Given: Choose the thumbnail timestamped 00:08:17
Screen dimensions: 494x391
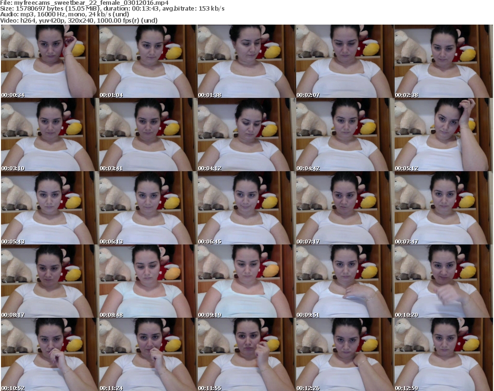Looking at the screenshot, I should point(50,281).
